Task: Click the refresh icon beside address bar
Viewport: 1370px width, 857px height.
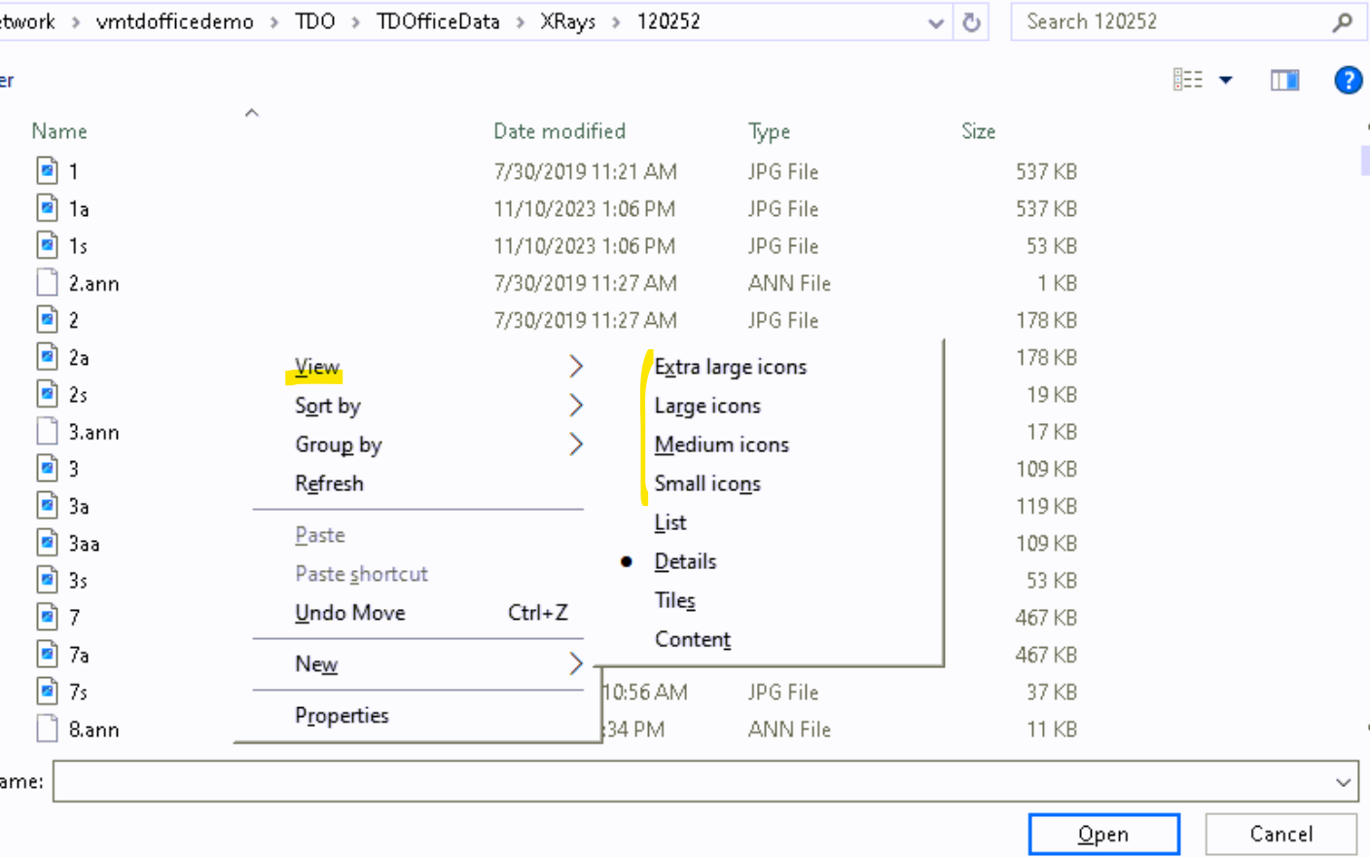Action: (970, 22)
